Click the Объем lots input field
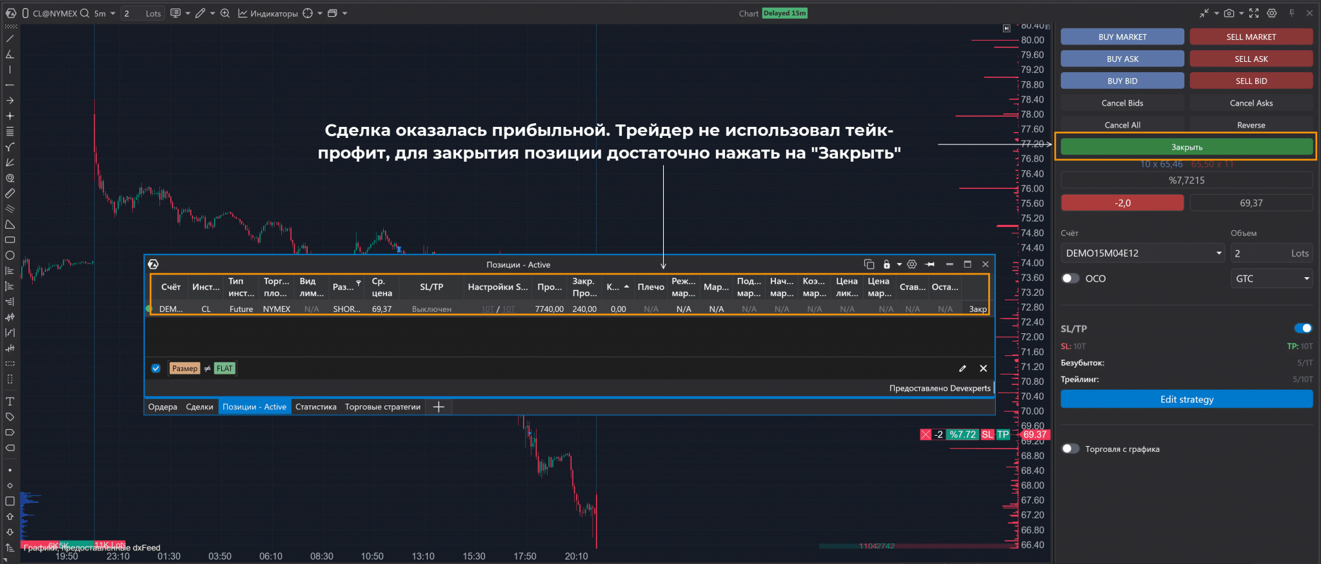 pyautogui.click(x=1261, y=253)
